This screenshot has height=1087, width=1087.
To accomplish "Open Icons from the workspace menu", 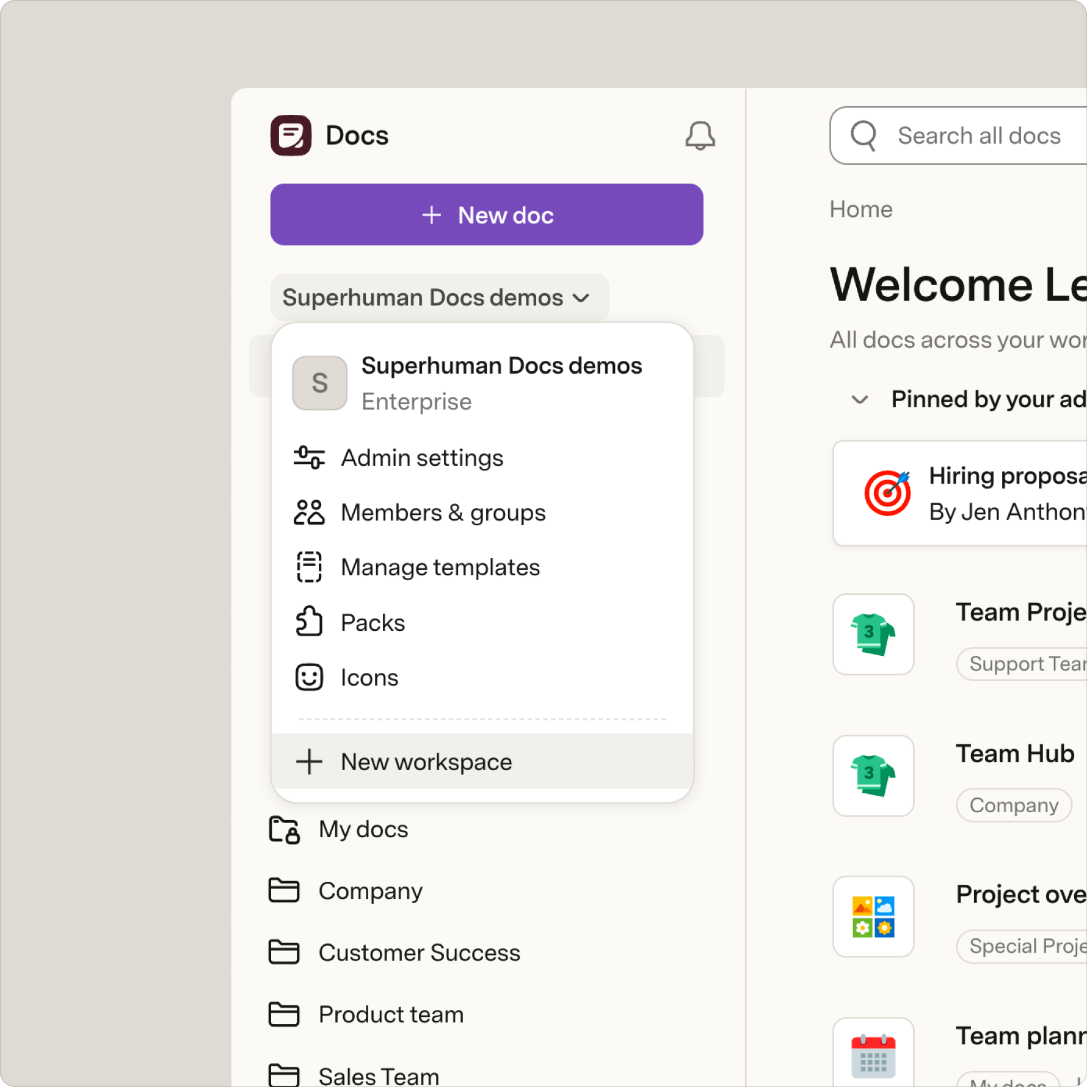I will point(482,677).
